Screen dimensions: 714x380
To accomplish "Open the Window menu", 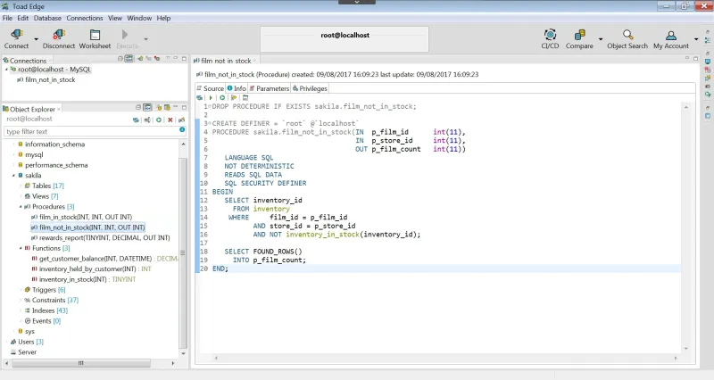I will coord(139,18).
